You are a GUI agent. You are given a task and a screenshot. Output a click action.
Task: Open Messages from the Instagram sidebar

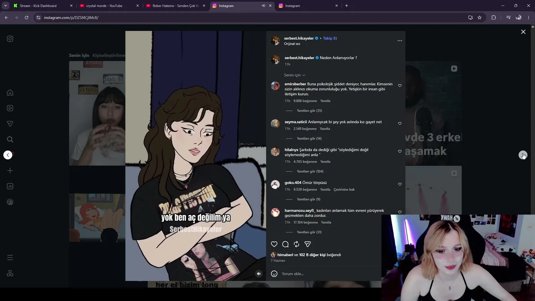(10, 124)
